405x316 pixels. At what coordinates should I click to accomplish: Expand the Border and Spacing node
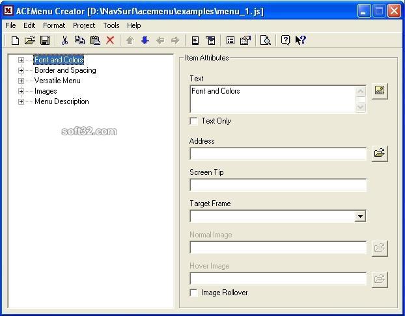21,70
